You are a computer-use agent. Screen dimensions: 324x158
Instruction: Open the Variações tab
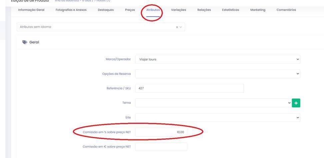178,10
